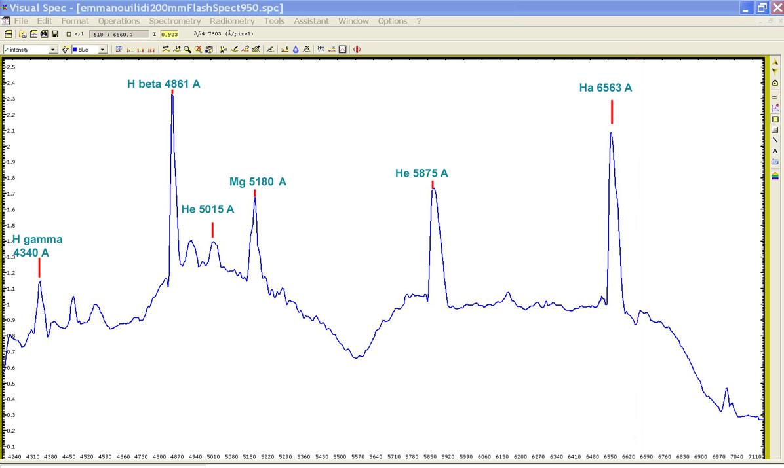Click the yellow intensity value field 0.903
Viewport: 784px width, 468px height.
(169, 34)
